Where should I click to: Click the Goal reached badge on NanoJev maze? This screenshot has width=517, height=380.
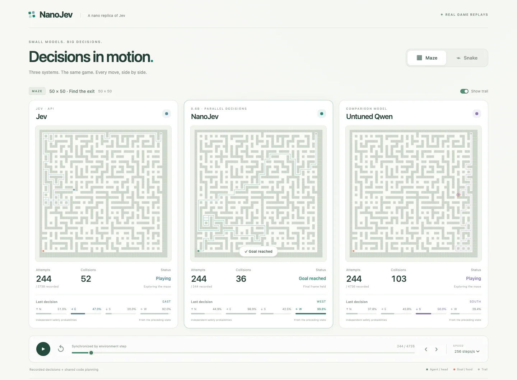click(258, 251)
